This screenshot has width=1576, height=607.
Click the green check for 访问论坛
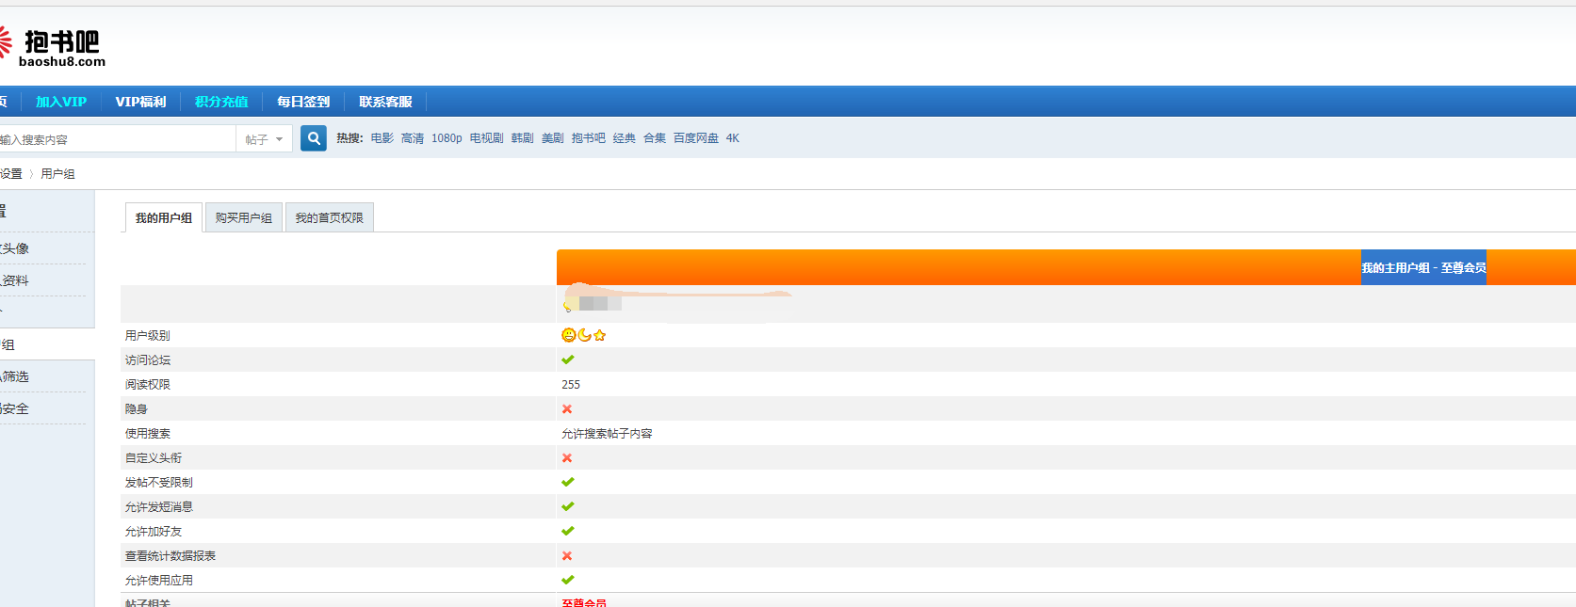567,359
